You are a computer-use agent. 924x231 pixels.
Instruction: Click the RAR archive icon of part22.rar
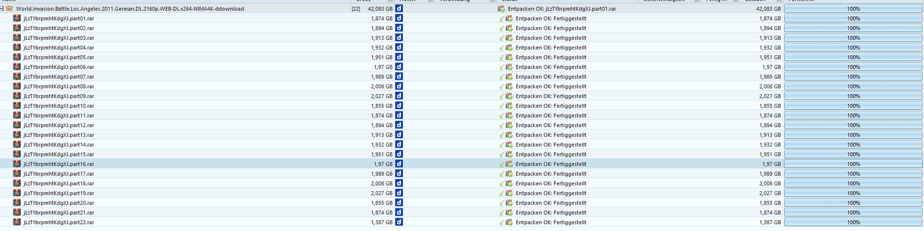[17, 222]
